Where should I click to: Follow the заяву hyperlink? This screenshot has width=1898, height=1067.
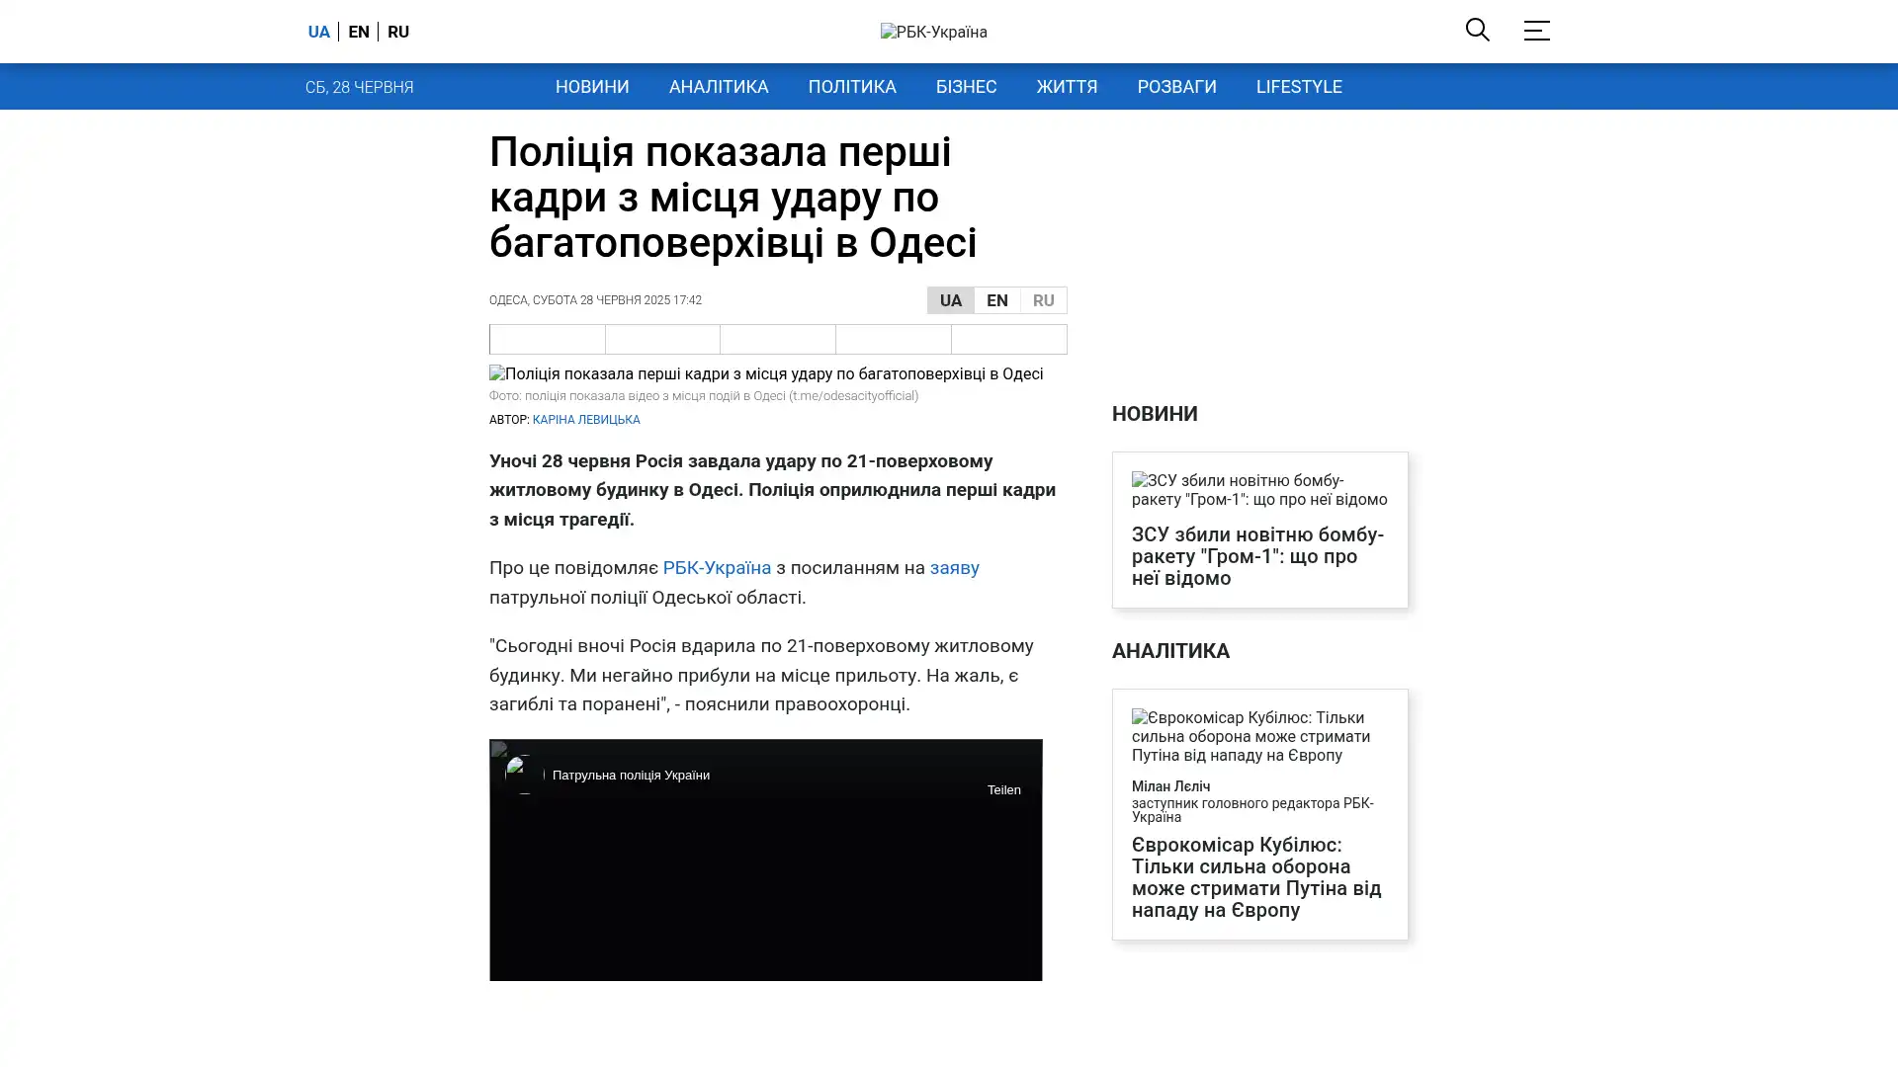(954, 568)
